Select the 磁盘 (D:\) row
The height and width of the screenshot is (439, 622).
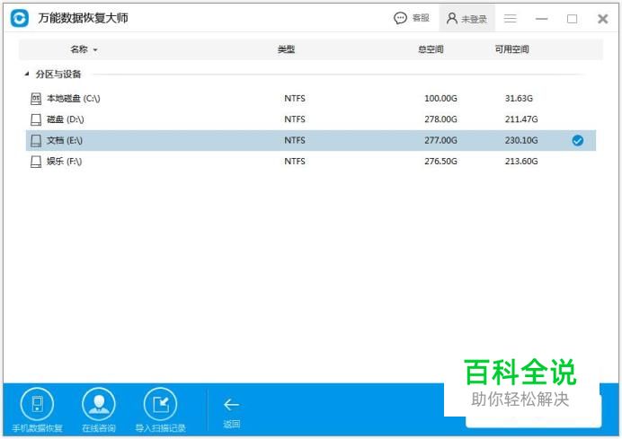point(311,119)
